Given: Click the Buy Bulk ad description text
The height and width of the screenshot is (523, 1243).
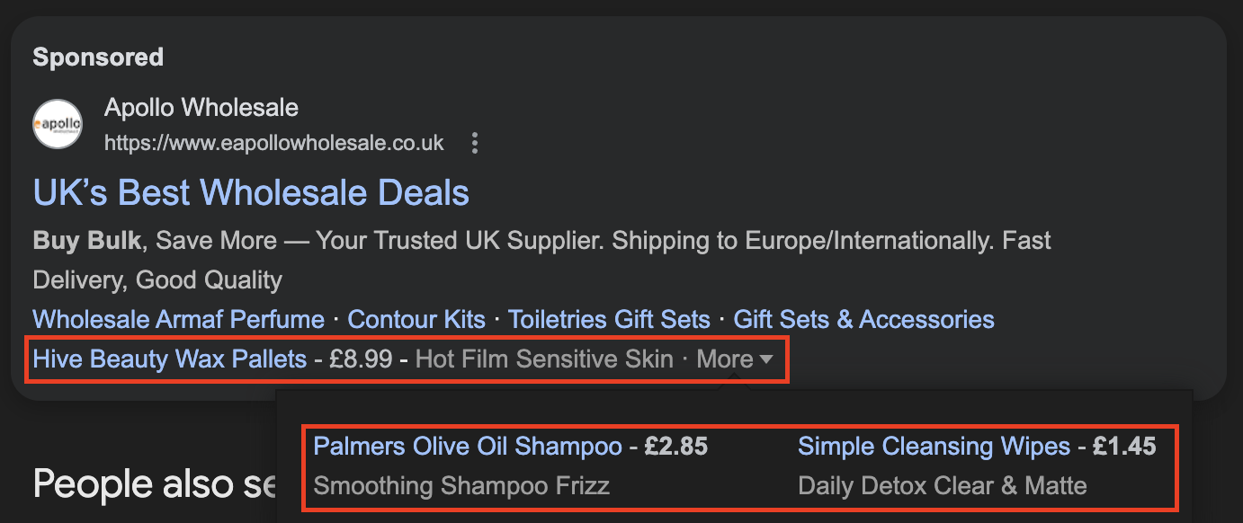Looking at the screenshot, I should coord(541,260).
